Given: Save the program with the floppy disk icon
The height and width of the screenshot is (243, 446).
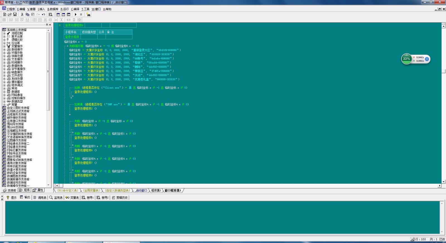Looking at the screenshot, I should pyautogui.click(x=15, y=14).
